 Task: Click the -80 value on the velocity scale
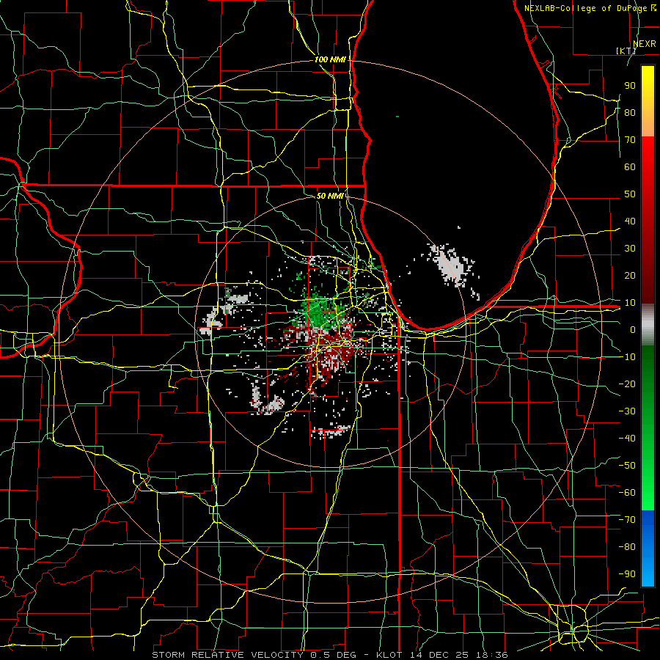point(627,547)
